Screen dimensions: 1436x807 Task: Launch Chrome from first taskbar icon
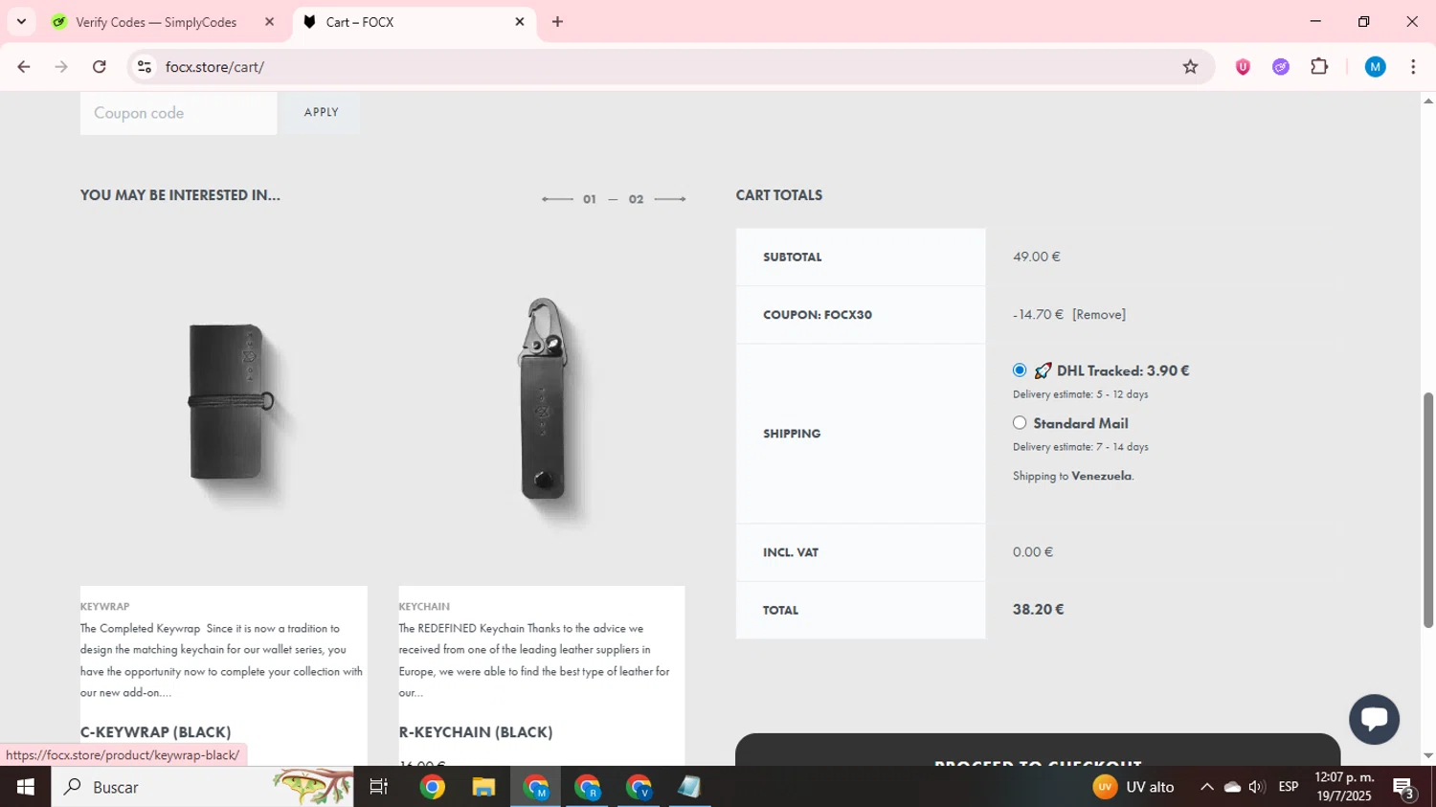pos(432,787)
